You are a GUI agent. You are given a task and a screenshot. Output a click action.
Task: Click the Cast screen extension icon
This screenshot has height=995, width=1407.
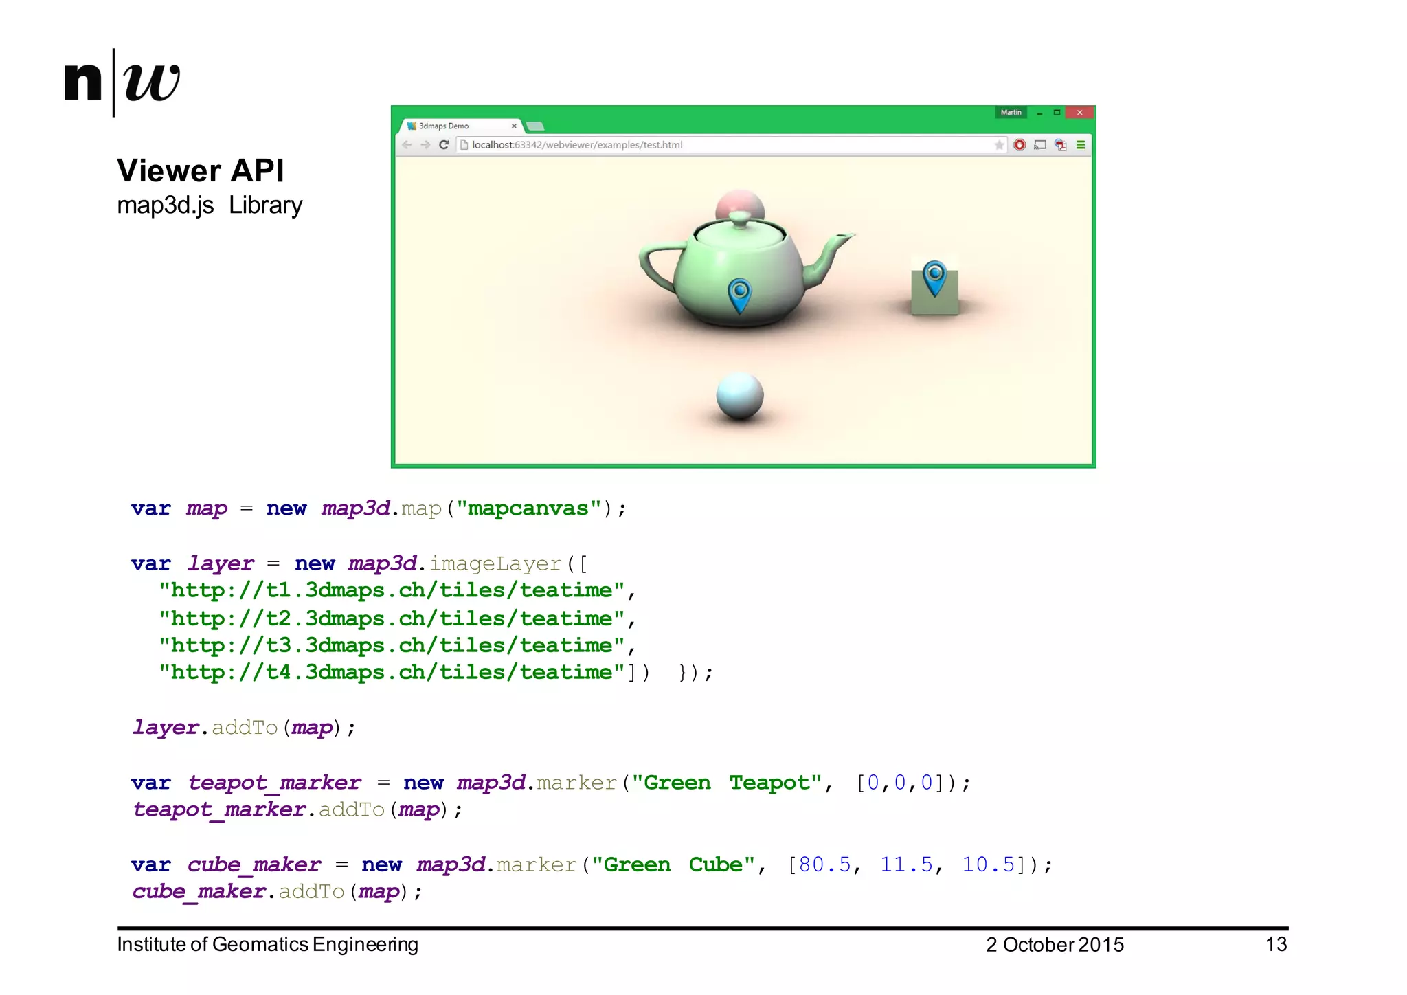tap(1040, 145)
